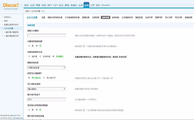Image resolution: width=194 pixels, height=120 pixels.
Task: Click the 众大云采集 plugin title
Action: click(32, 17)
